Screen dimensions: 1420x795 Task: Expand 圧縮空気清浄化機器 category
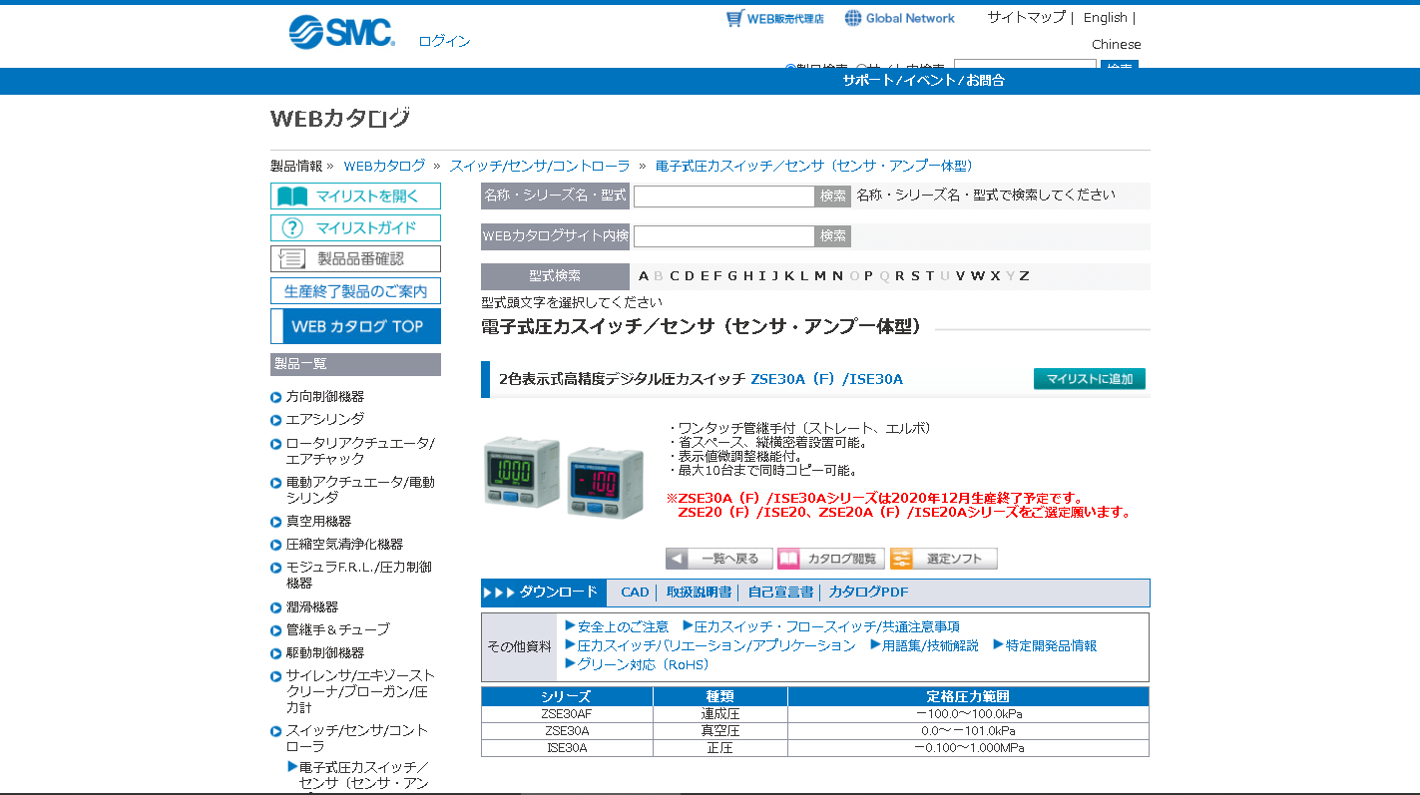click(x=344, y=544)
